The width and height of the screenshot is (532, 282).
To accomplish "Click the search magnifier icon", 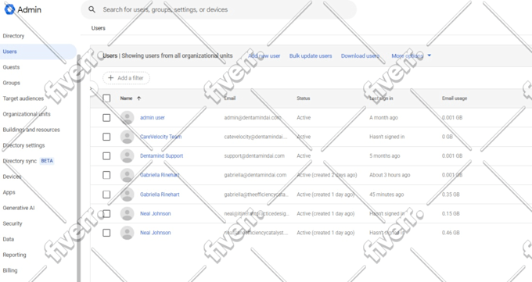I will tap(92, 9).
